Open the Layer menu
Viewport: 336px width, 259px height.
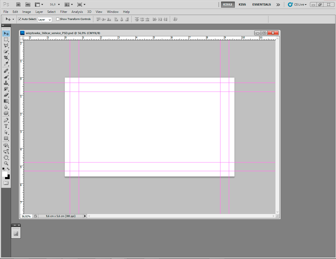click(39, 12)
